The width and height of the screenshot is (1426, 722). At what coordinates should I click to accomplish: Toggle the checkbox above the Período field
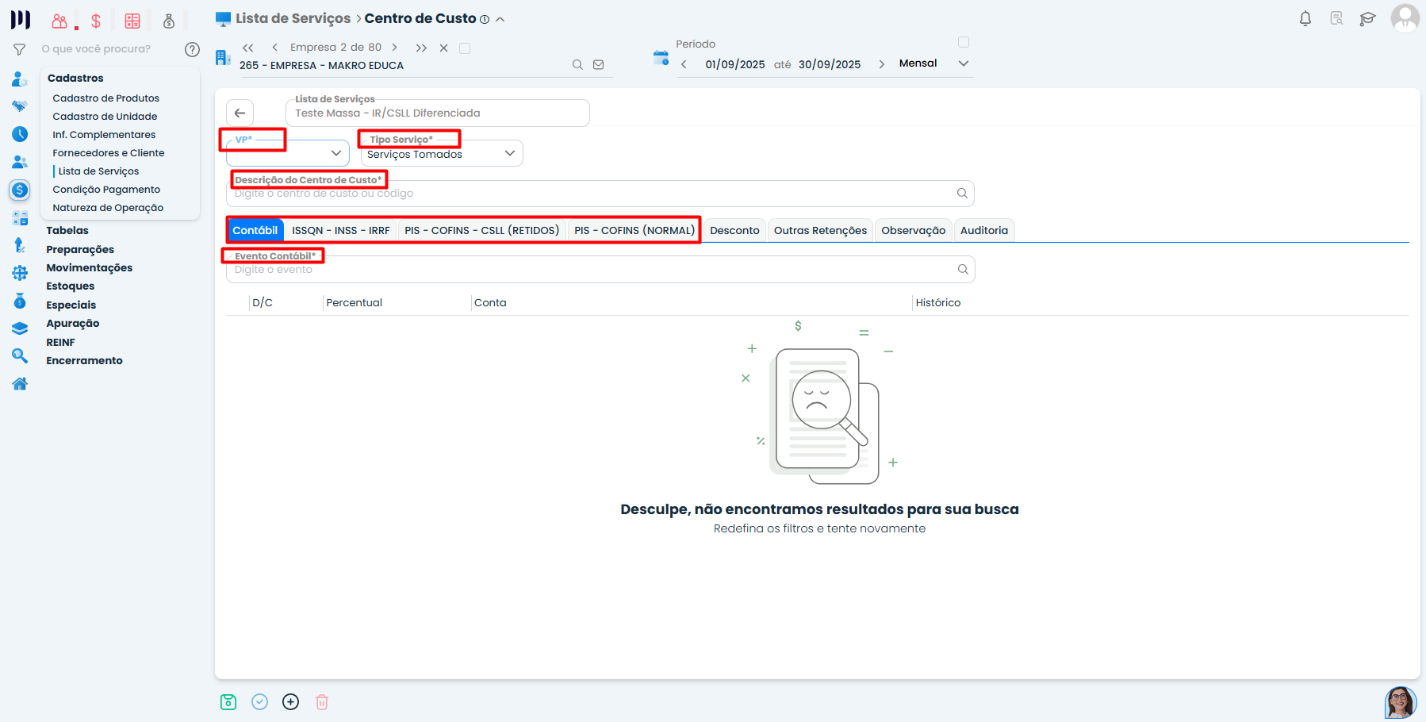[964, 42]
